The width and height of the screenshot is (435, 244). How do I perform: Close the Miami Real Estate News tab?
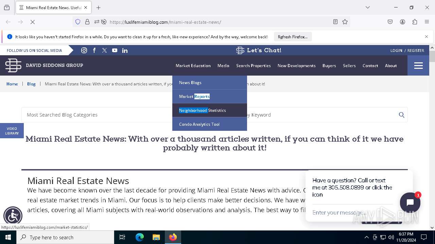pyautogui.click(x=86, y=7)
